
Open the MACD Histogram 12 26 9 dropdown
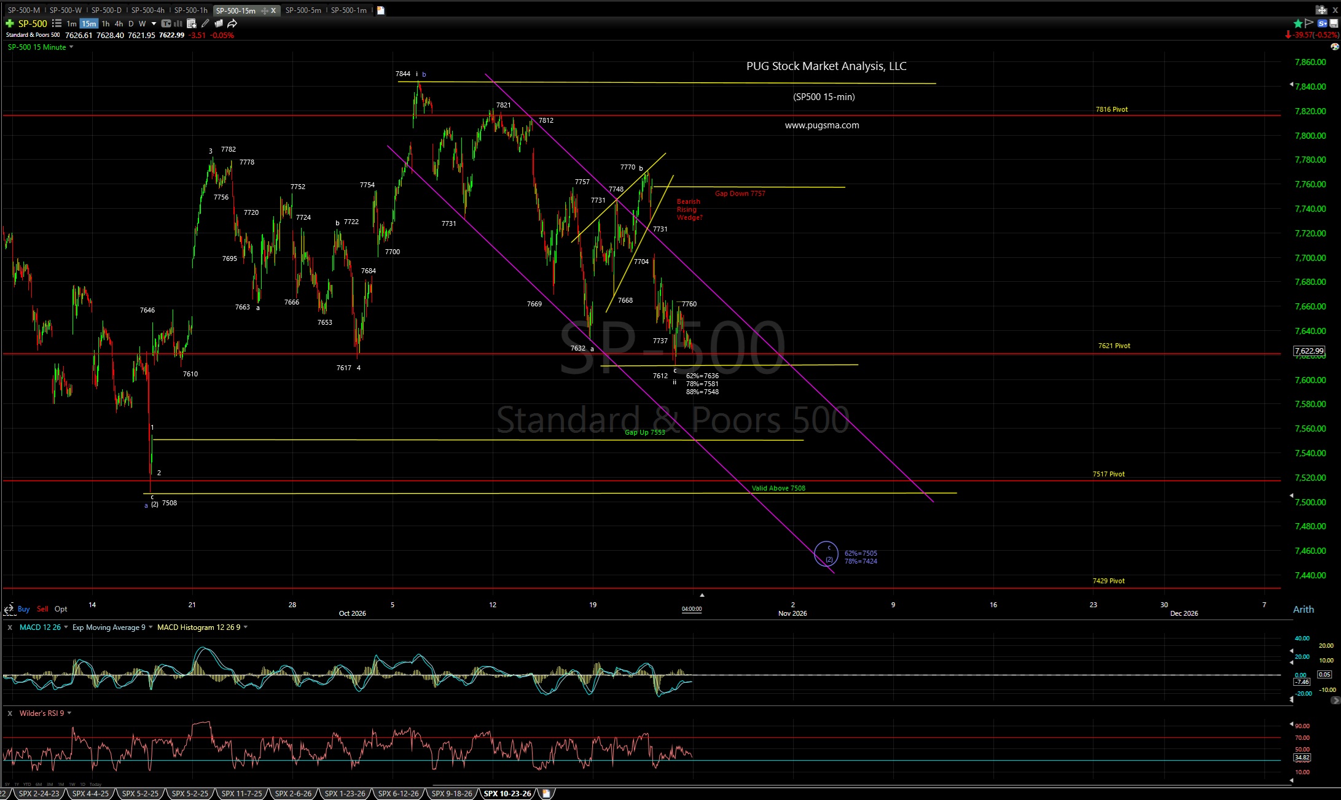(x=246, y=627)
